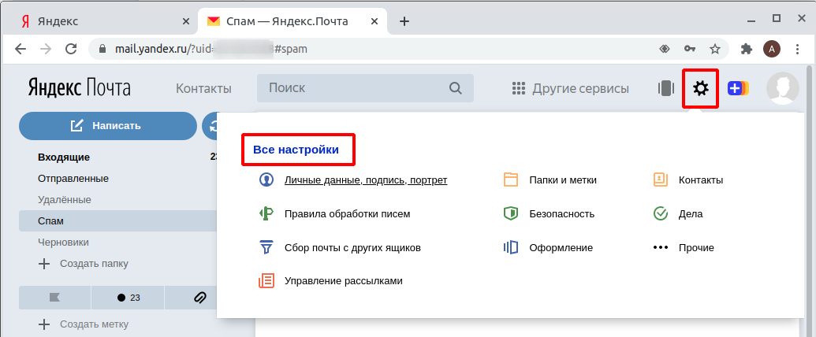This screenshot has height=337, width=816.
Task: Reload the page in browser
Action: (71, 49)
